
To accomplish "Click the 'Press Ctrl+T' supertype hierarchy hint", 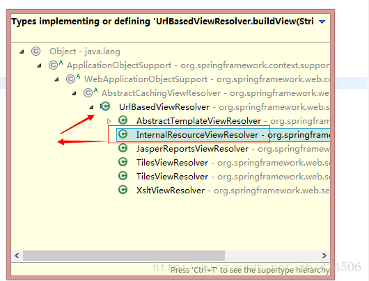I will click(x=250, y=270).
